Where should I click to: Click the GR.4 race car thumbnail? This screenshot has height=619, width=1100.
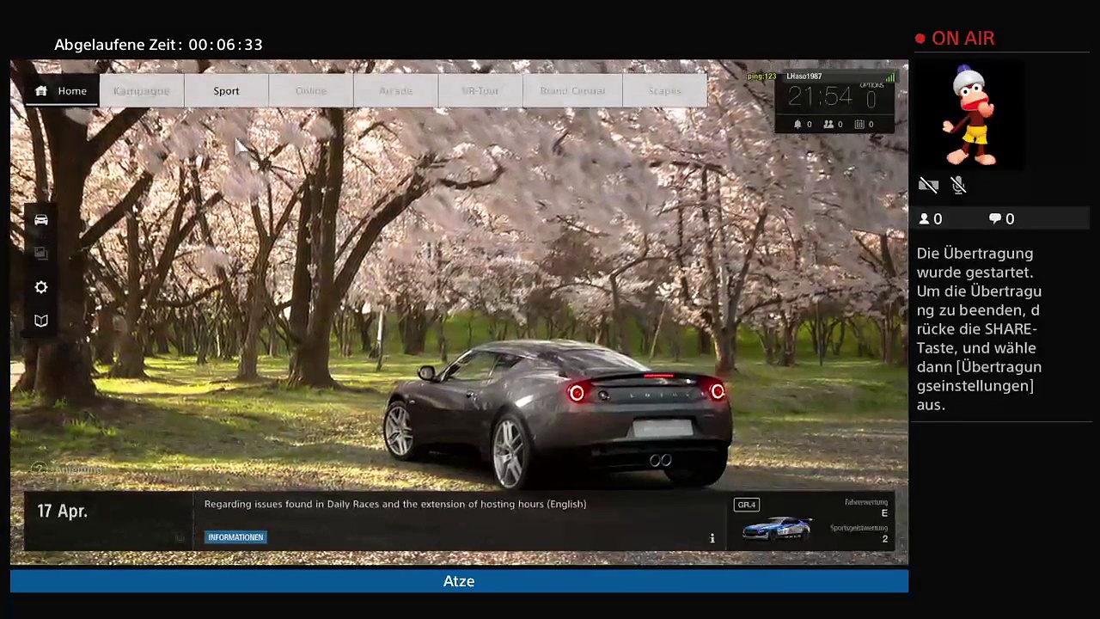777,528
